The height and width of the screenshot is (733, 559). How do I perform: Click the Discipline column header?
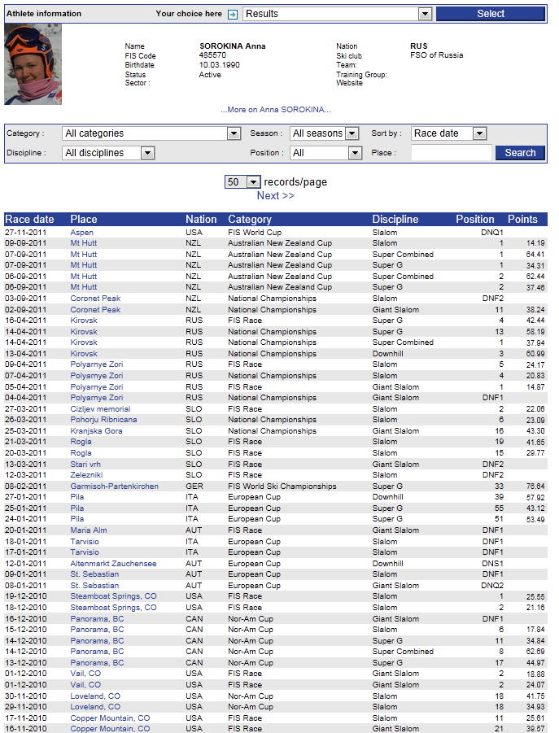(x=395, y=219)
